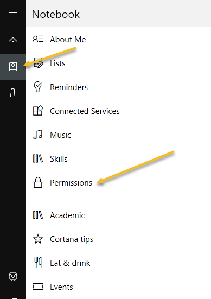Open the hamburger menu at top
Image resolution: width=211 pixels, height=299 pixels.
13,15
